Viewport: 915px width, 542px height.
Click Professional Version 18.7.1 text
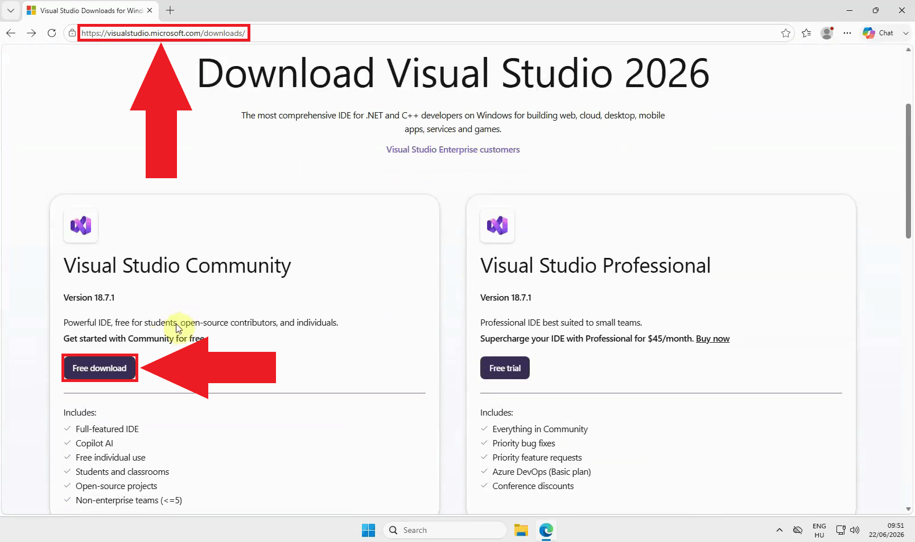[505, 297]
